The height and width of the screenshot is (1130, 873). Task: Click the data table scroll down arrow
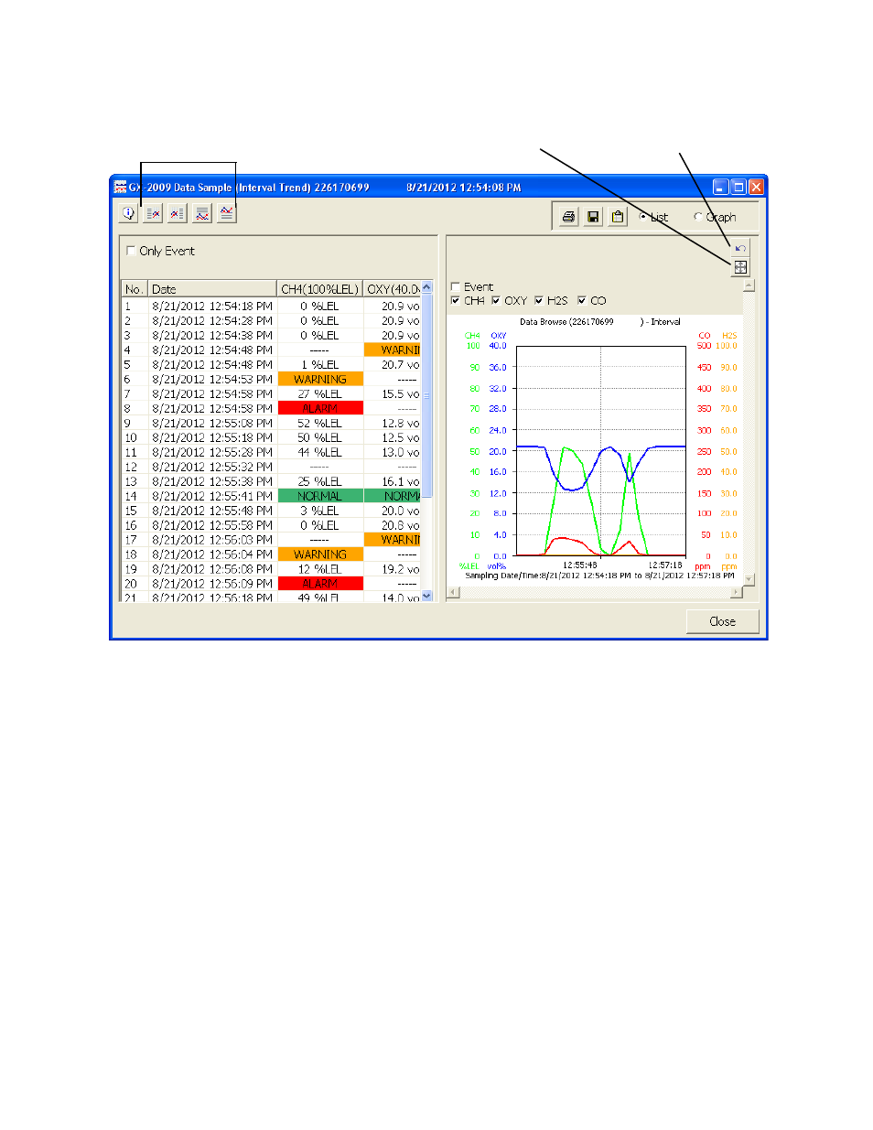pos(426,595)
